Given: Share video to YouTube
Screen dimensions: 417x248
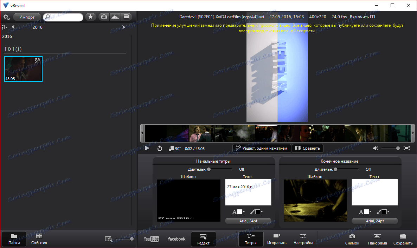Looking at the screenshot, I should [152, 239].
